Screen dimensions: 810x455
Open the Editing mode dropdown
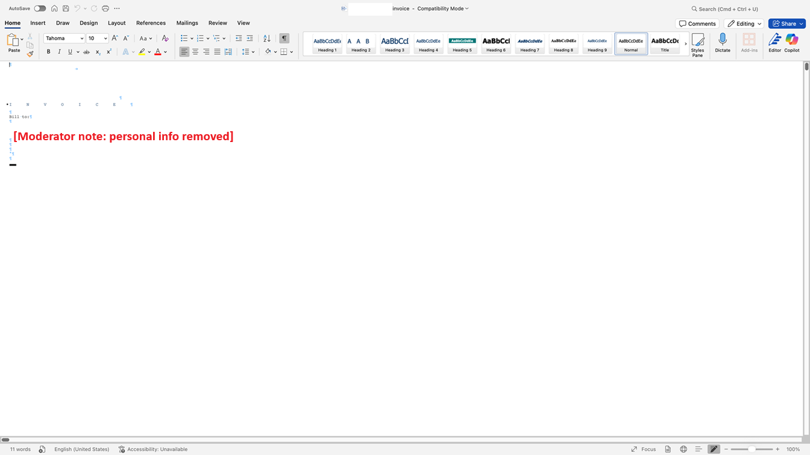[744, 23]
